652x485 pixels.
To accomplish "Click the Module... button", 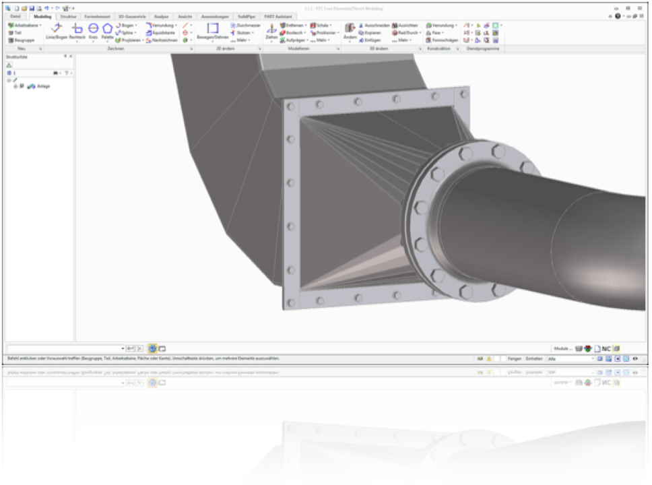I will pos(562,348).
